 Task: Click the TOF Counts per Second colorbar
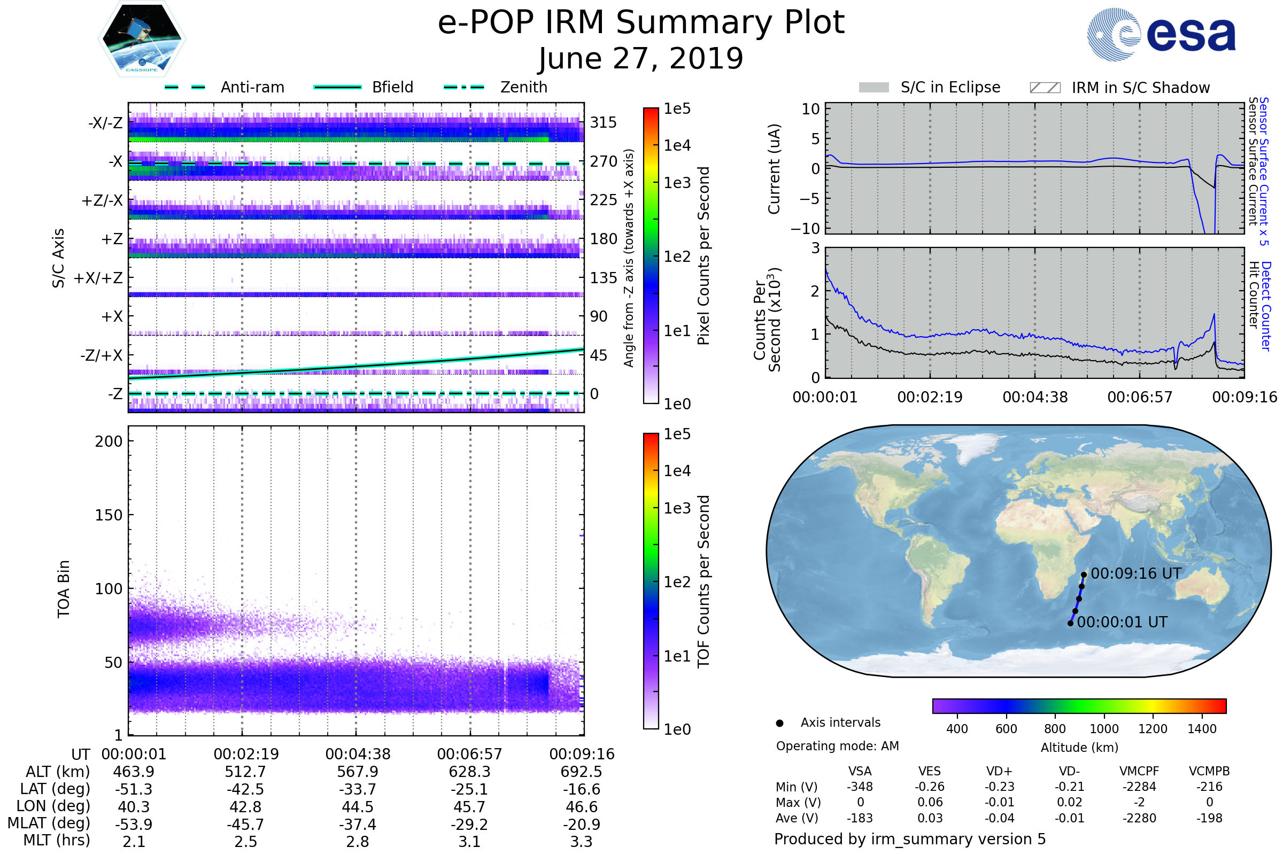click(x=651, y=581)
